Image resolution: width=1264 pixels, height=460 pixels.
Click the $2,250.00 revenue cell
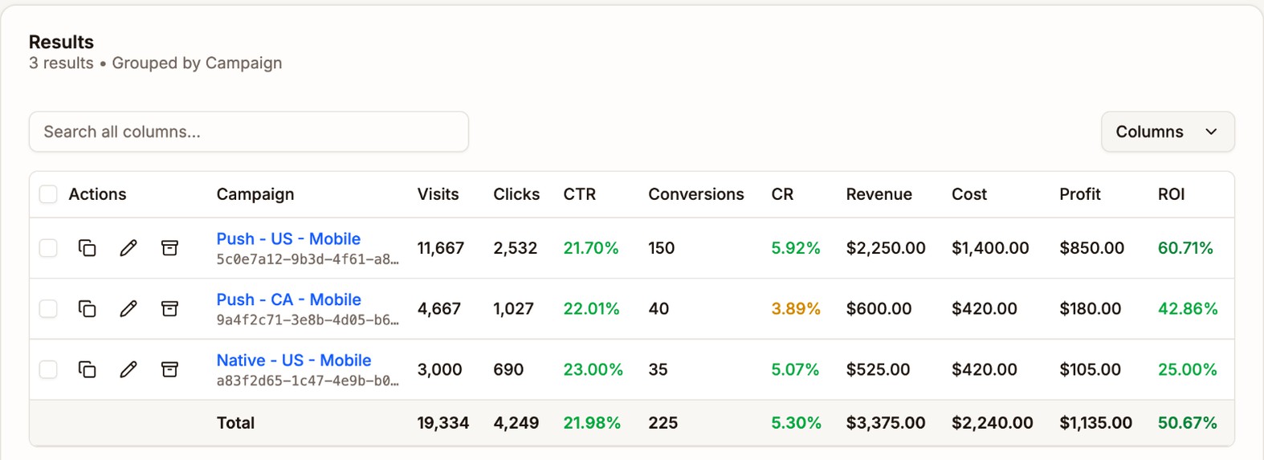coord(886,248)
